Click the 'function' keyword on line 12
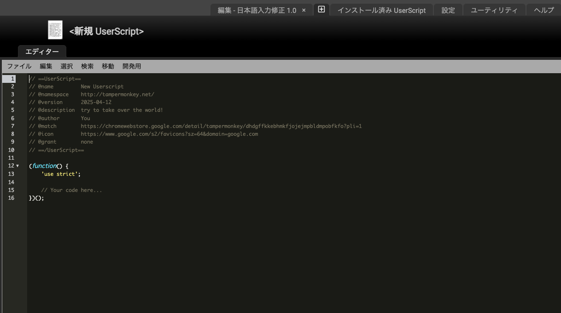Screen dimensions: 561x313 (44, 166)
